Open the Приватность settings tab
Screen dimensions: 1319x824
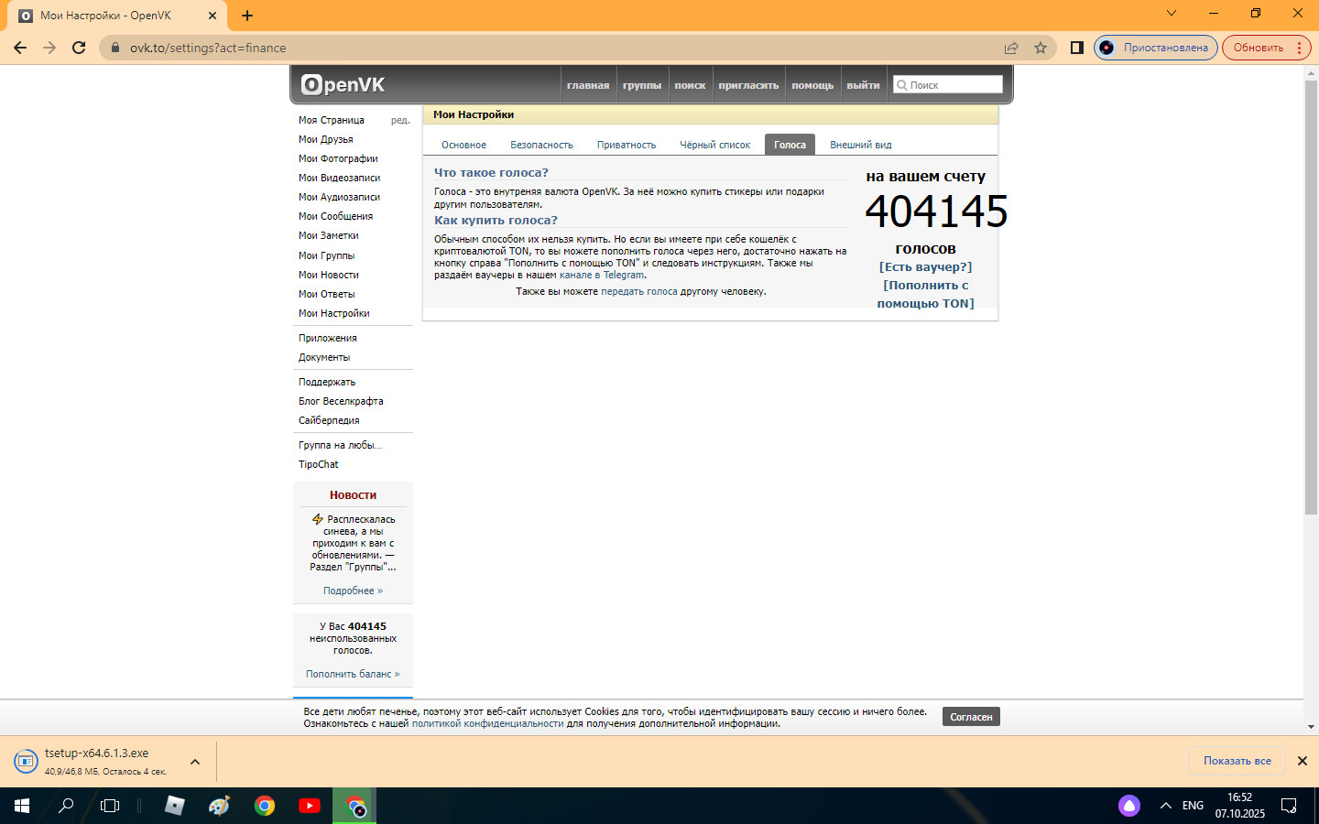(x=627, y=145)
